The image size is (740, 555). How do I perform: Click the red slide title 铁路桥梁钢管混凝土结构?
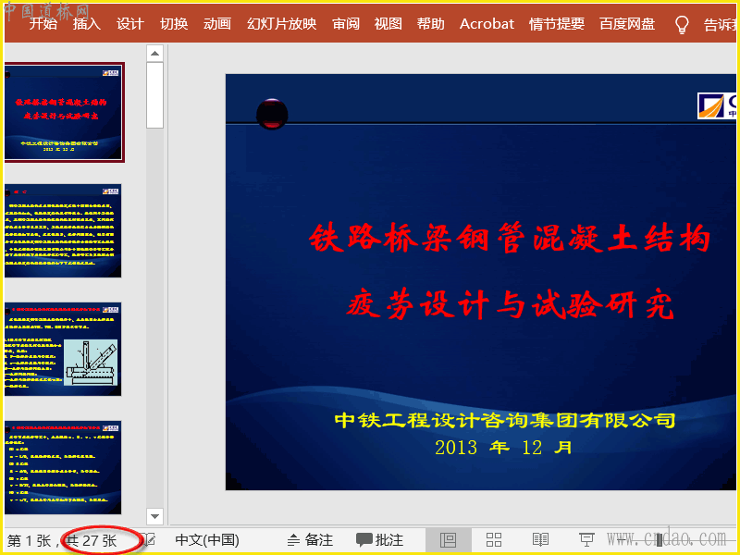click(510, 238)
